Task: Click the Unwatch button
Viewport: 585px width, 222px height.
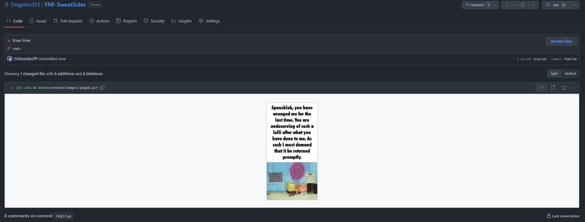Action: (477, 5)
